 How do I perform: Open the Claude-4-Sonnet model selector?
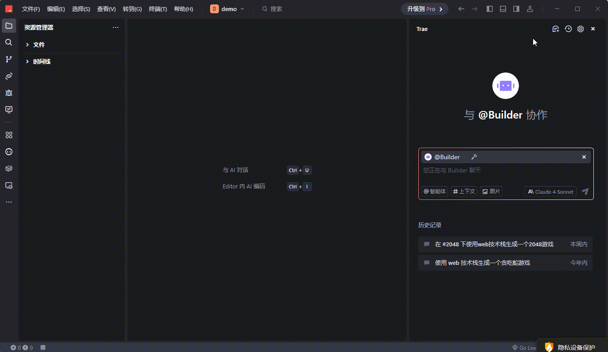pyautogui.click(x=550, y=191)
